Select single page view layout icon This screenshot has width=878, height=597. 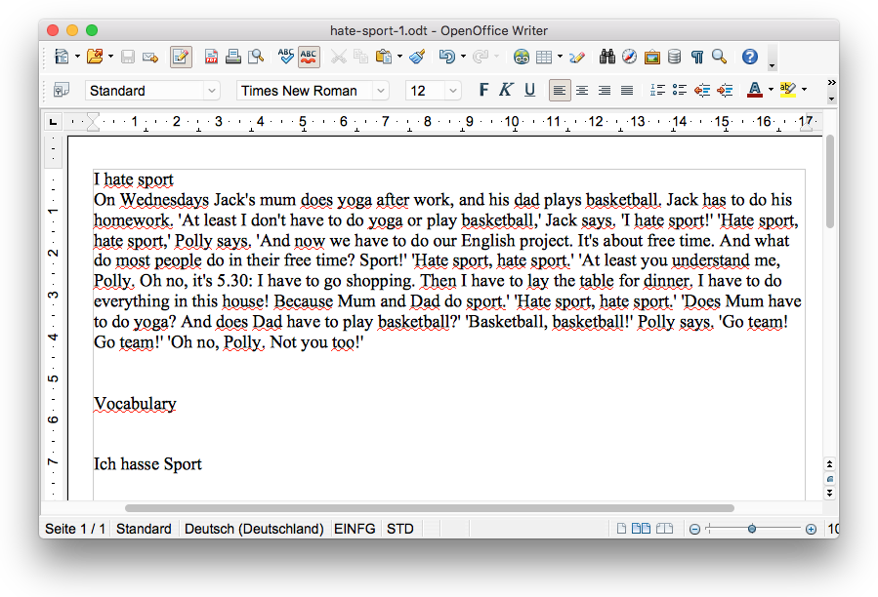coord(621,529)
